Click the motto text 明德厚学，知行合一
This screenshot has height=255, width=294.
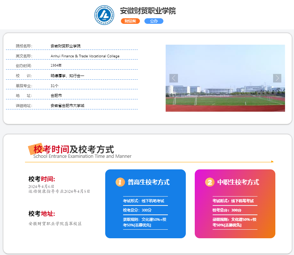pos(67,76)
